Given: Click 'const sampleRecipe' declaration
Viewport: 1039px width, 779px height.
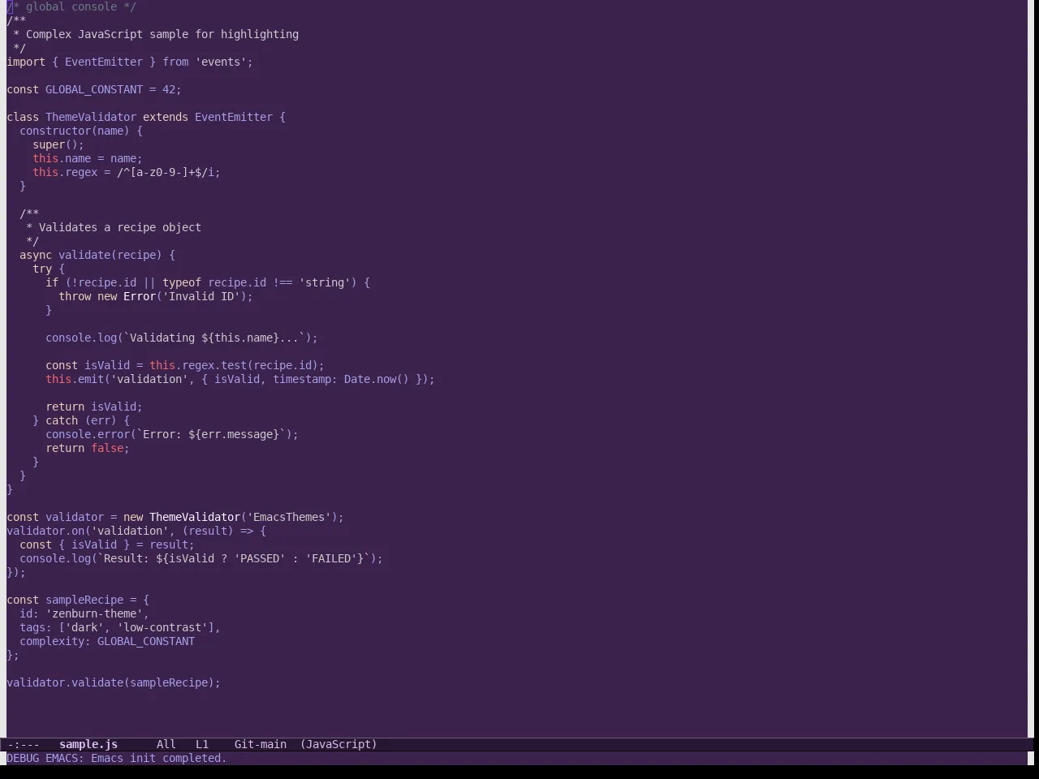Looking at the screenshot, I should click(x=65, y=600).
